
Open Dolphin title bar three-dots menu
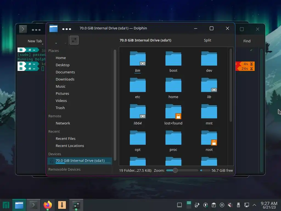(x=67, y=29)
